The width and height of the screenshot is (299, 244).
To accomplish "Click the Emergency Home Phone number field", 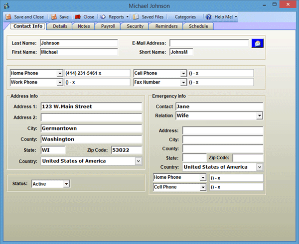I will coord(236,178).
